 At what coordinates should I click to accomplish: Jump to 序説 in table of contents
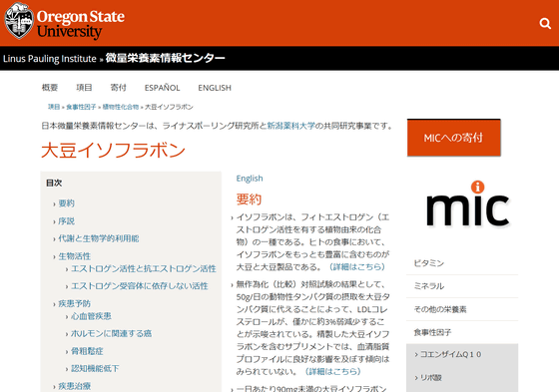click(x=66, y=221)
